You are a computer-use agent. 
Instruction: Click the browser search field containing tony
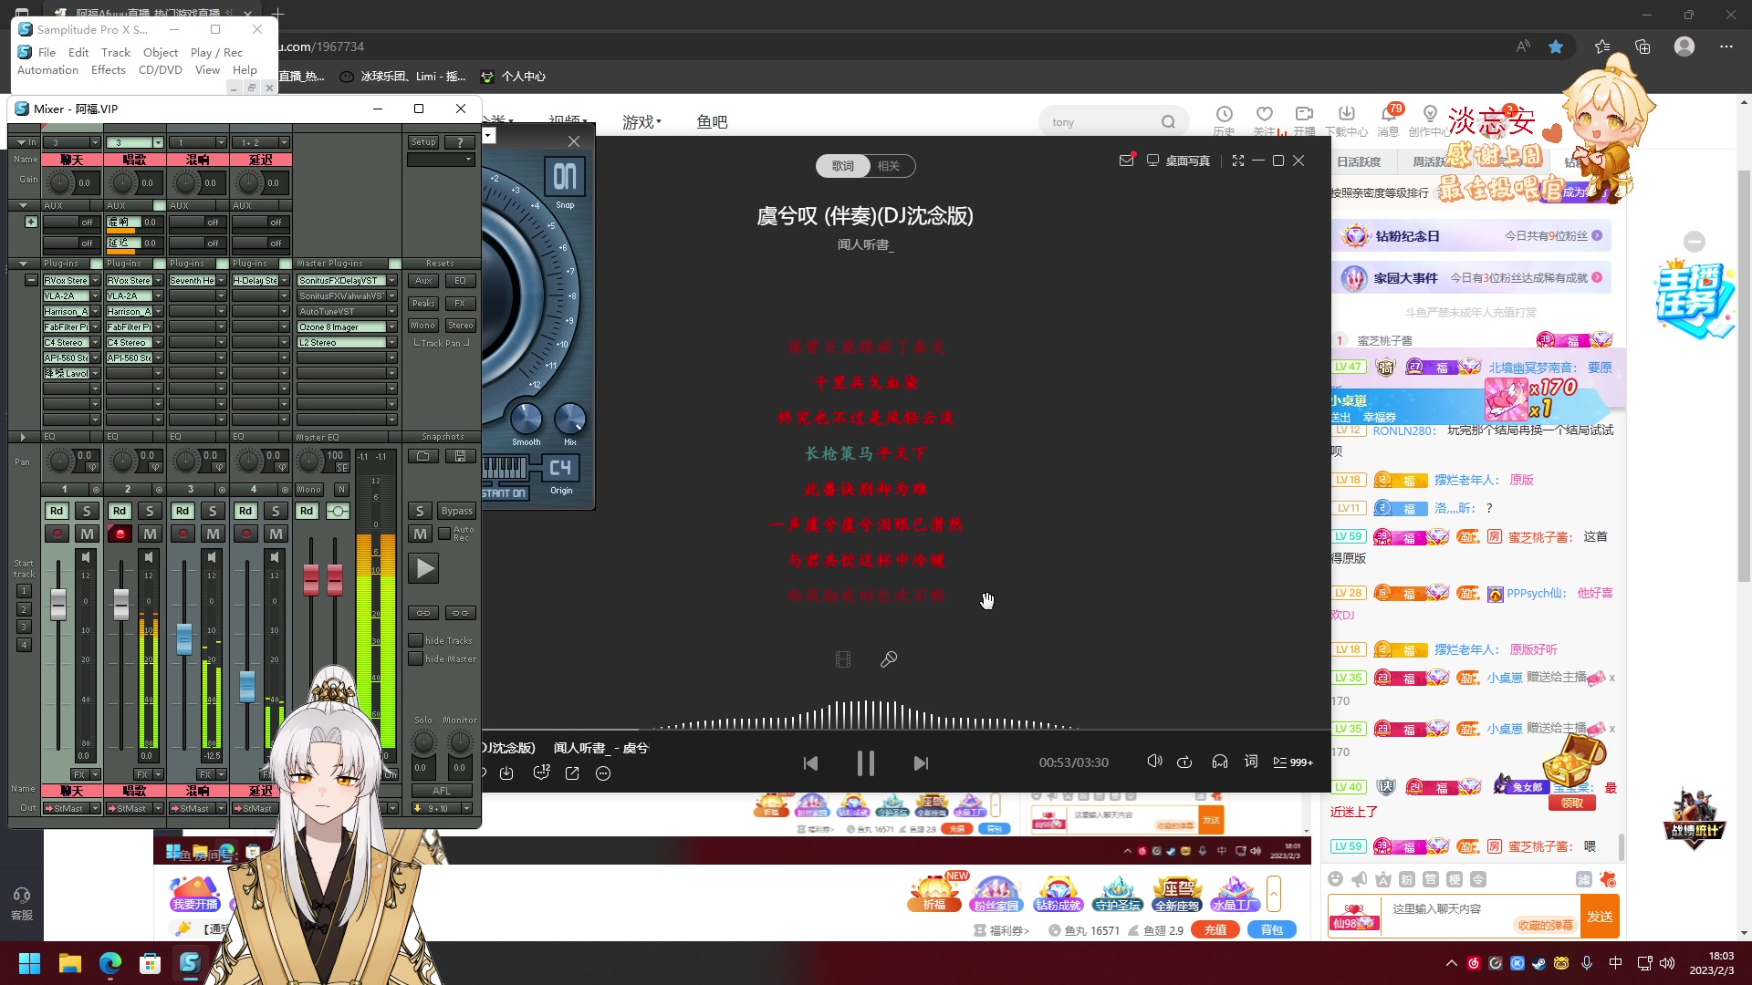point(1104,122)
